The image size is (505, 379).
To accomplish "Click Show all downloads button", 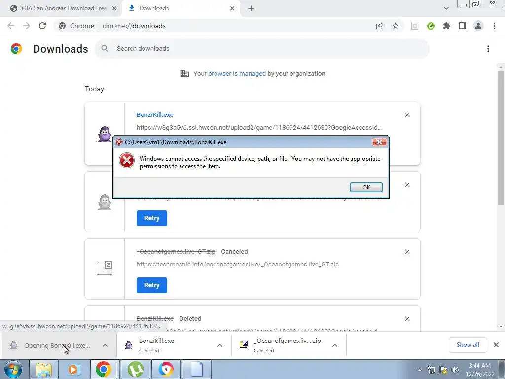I will (468, 345).
